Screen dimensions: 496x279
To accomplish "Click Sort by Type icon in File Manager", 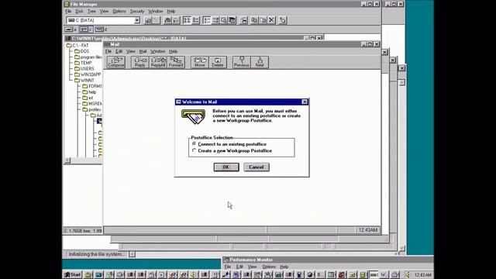I will click(x=215, y=20).
